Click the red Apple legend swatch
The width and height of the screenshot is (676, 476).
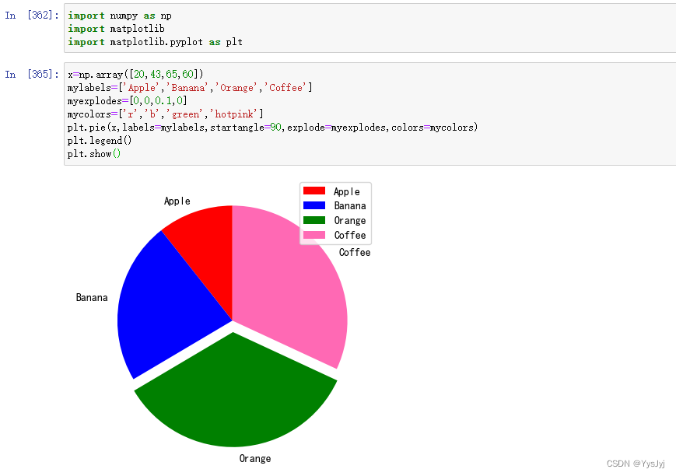[x=314, y=191]
